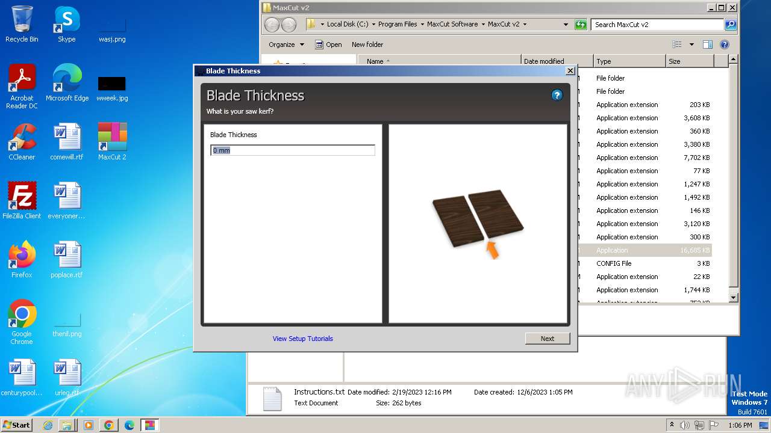Select urleg.rtf document icon
Image resolution: width=771 pixels, height=433 pixels.
(67, 378)
